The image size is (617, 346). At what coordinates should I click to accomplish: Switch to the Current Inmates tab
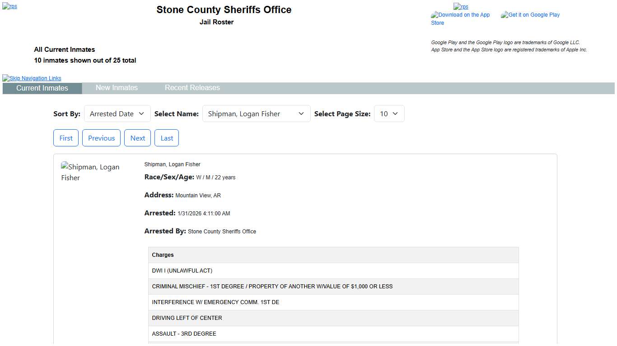(42, 88)
